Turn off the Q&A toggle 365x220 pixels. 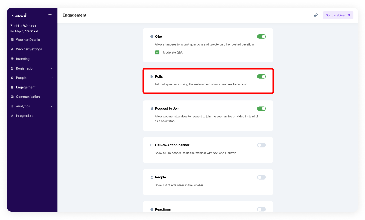[x=261, y=36]
